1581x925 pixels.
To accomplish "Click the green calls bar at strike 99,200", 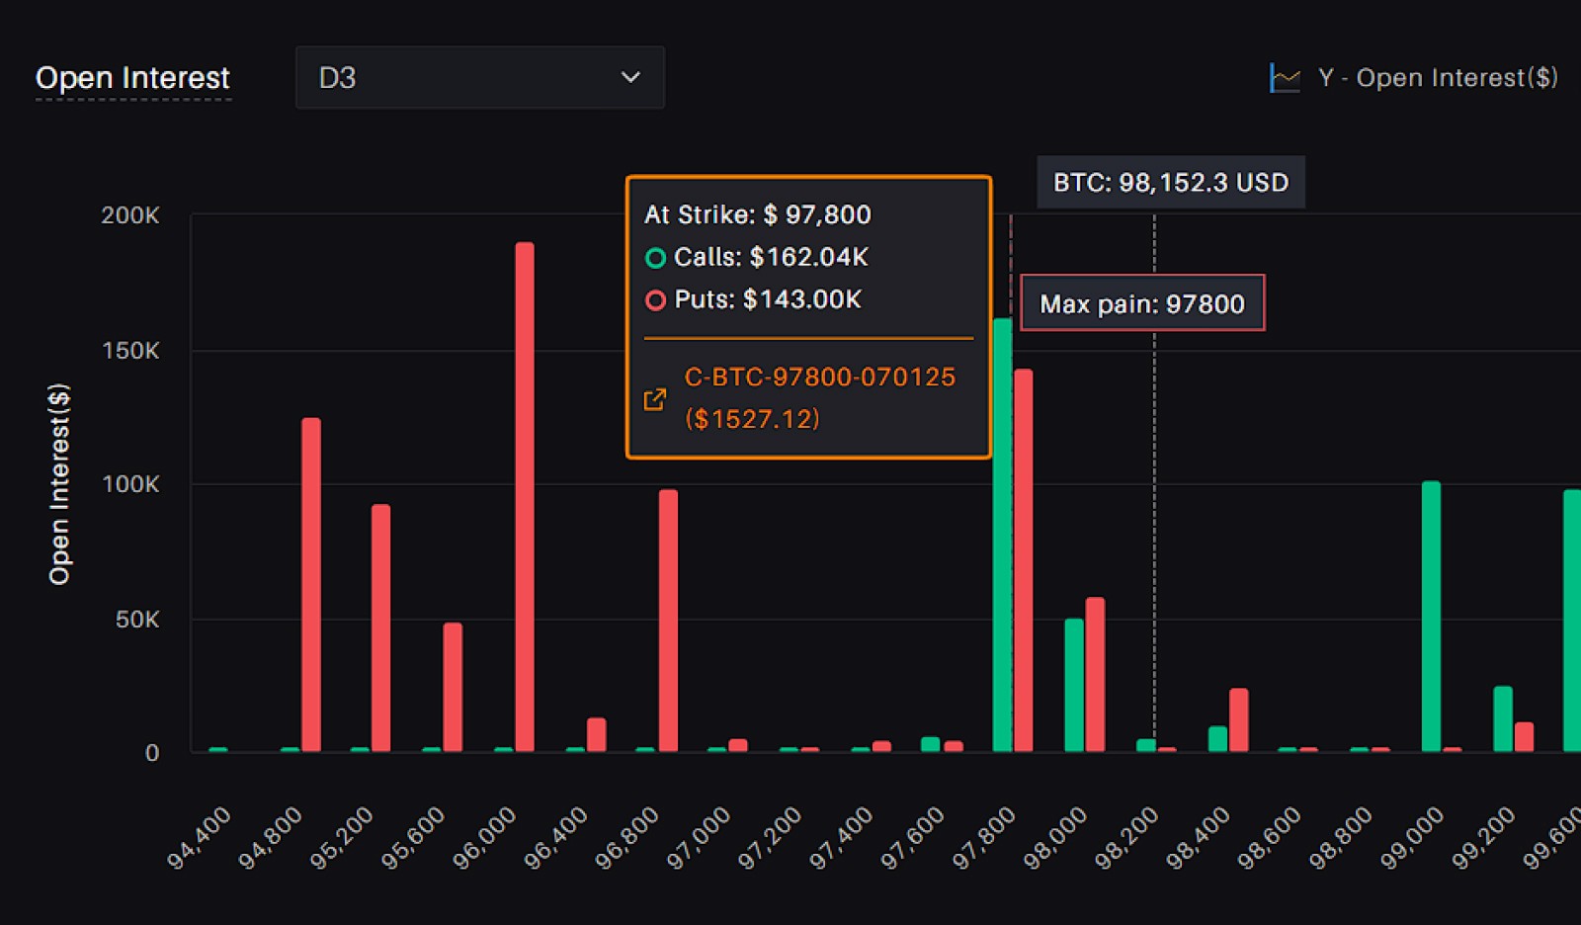I will 1503,719.
